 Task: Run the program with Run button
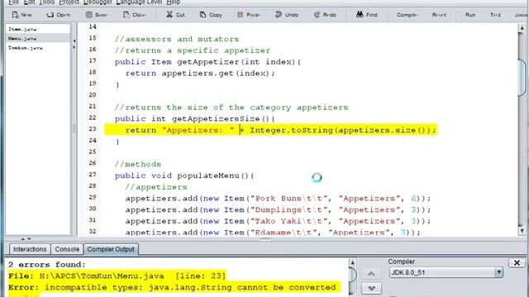tap(470, 15)
